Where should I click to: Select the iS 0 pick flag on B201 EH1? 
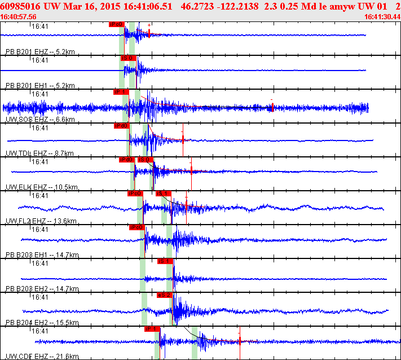click(x=129, y=58)
